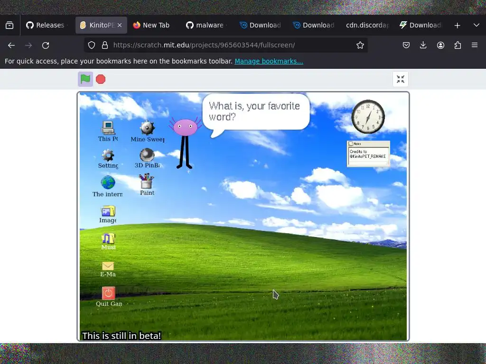Go back to previous page

[11, 45]
